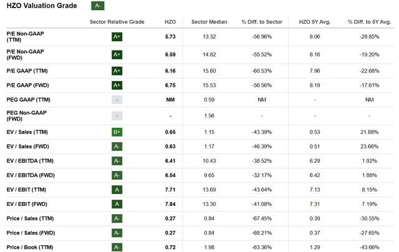Click the empty grade badge for PEG Non-GAAP (FWD)
Image resolution: width=399 pixels, height=252 pixels.
coord(117,116)
